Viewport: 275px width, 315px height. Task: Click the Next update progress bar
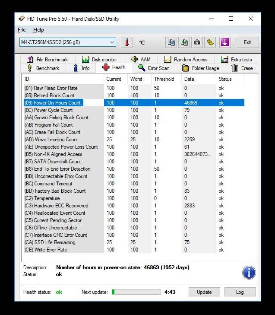pos(136,292)
